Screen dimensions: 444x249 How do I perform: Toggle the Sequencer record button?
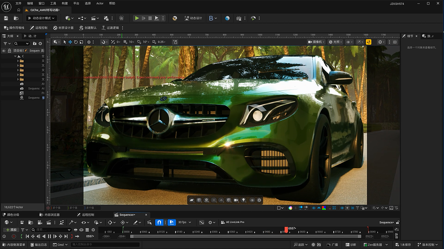pos(14,237)
